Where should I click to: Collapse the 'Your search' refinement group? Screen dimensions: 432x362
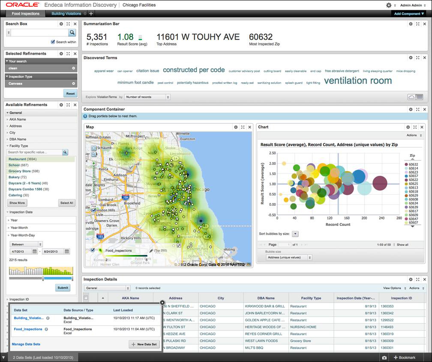(41, 61)
